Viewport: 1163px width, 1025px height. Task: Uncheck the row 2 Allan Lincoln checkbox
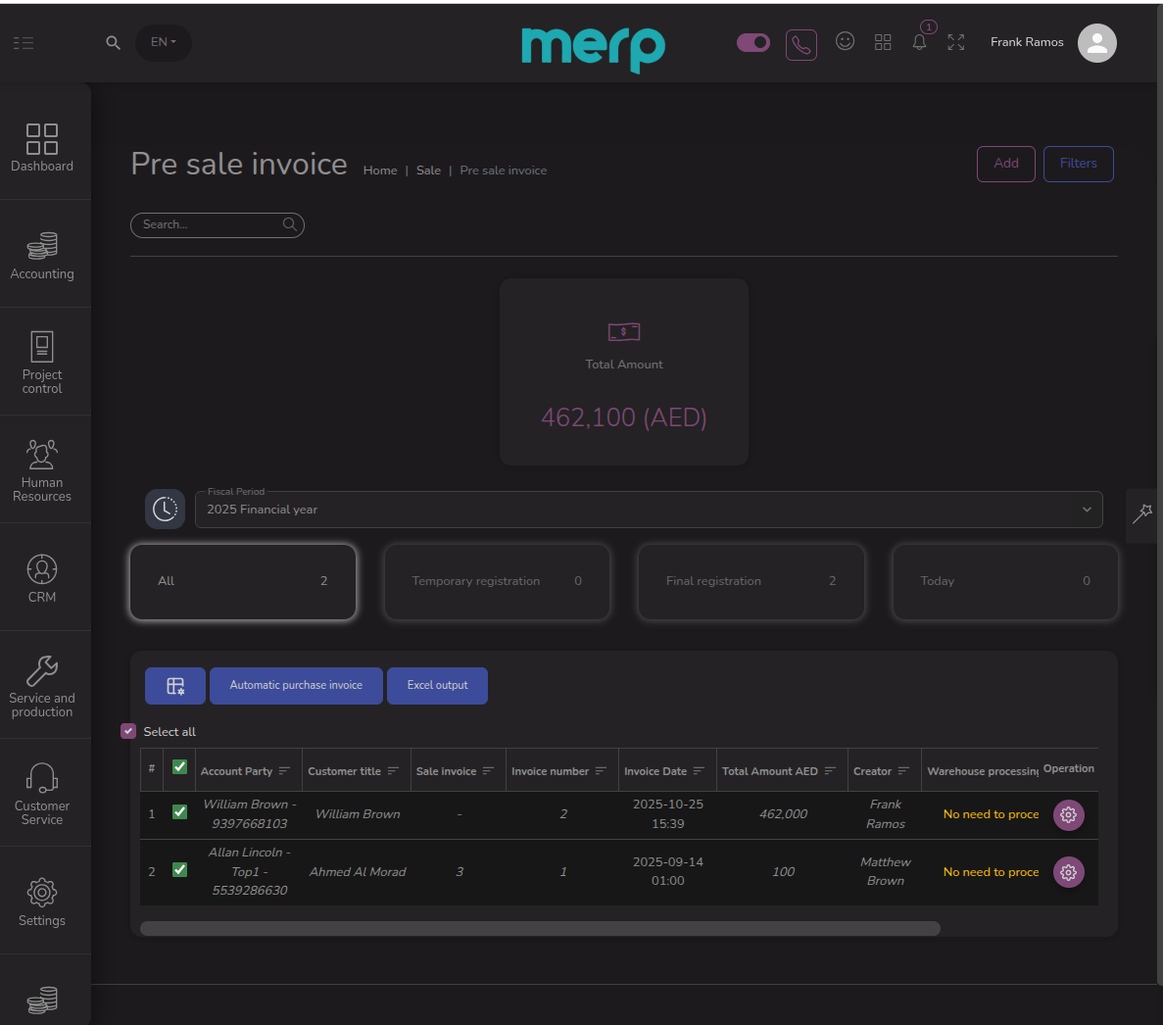point(179,870)
